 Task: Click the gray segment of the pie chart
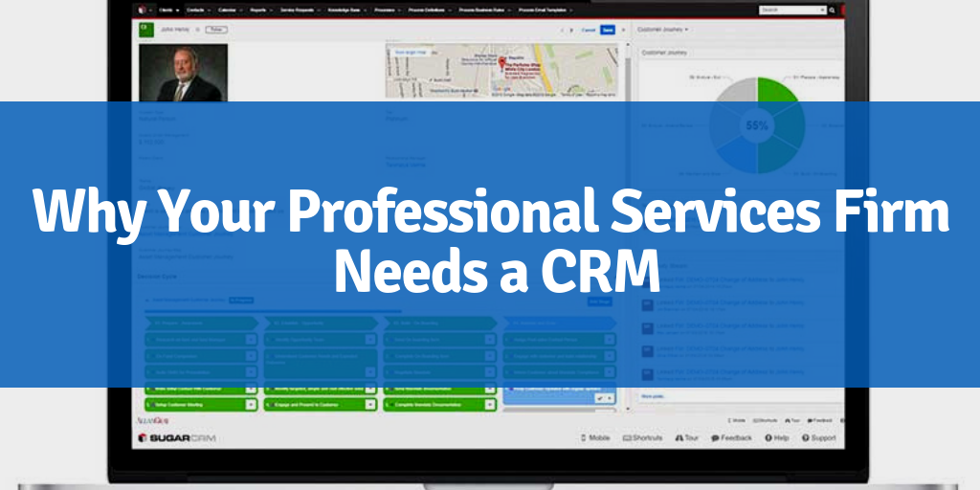pos(738,89)
